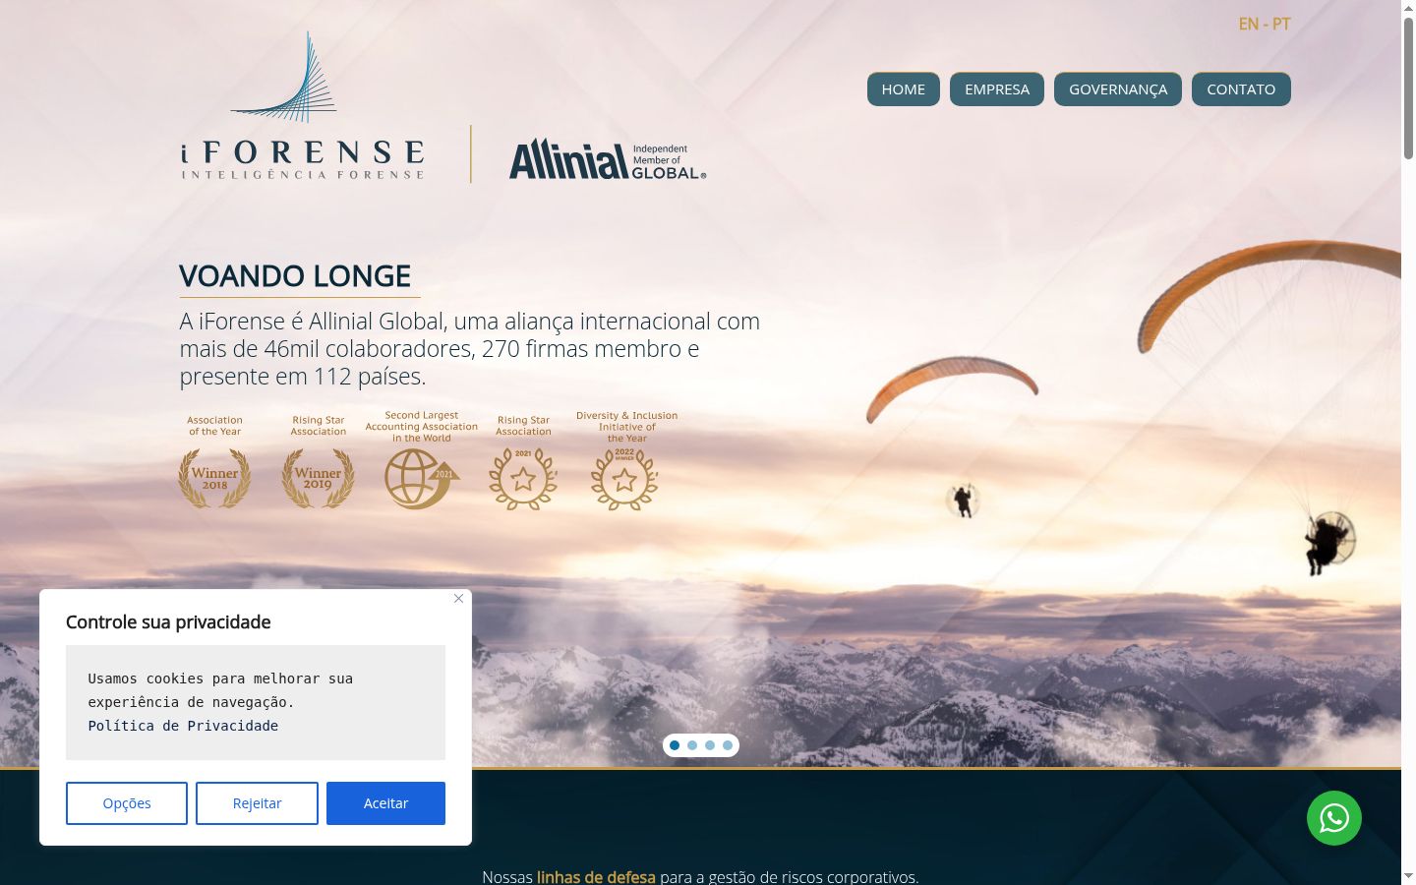Click the "Association of the Year" label
This screenshot has height=885, width=1416.
(x=214, y=426)
